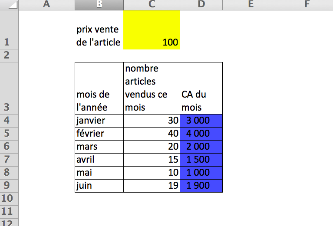Click the cell with value 20
Viewport: 333px width, 226px height.
tap(152, 147)
